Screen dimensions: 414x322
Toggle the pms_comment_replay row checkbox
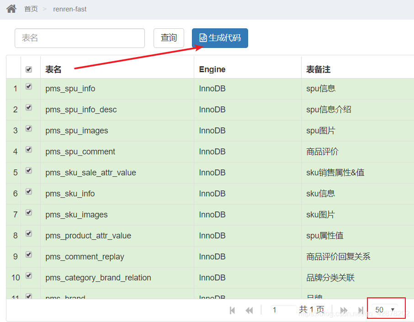coord(29,254)
